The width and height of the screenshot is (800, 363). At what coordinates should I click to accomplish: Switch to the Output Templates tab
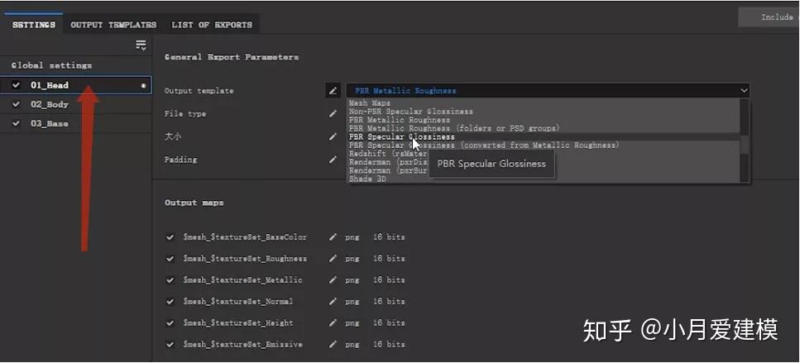tap(113, 25)
